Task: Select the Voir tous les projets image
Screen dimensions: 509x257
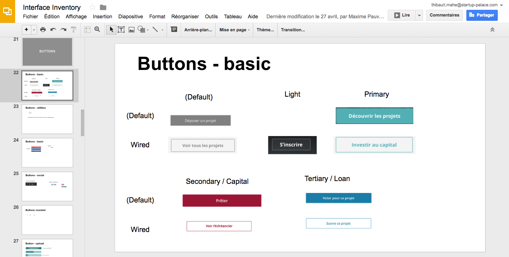Action: [x=203, y=145]
